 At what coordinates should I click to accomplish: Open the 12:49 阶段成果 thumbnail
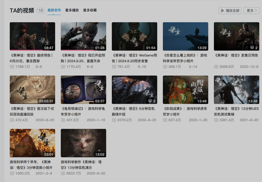pyautogui.click(x=186, y=89)
